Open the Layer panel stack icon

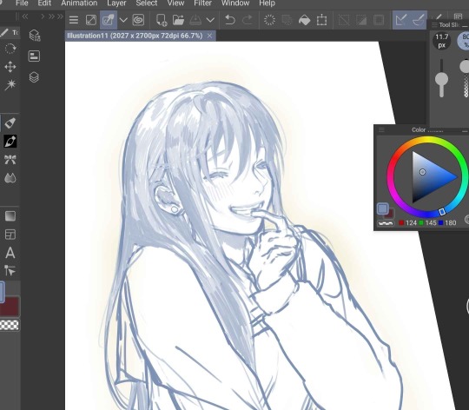pos(34,77)
